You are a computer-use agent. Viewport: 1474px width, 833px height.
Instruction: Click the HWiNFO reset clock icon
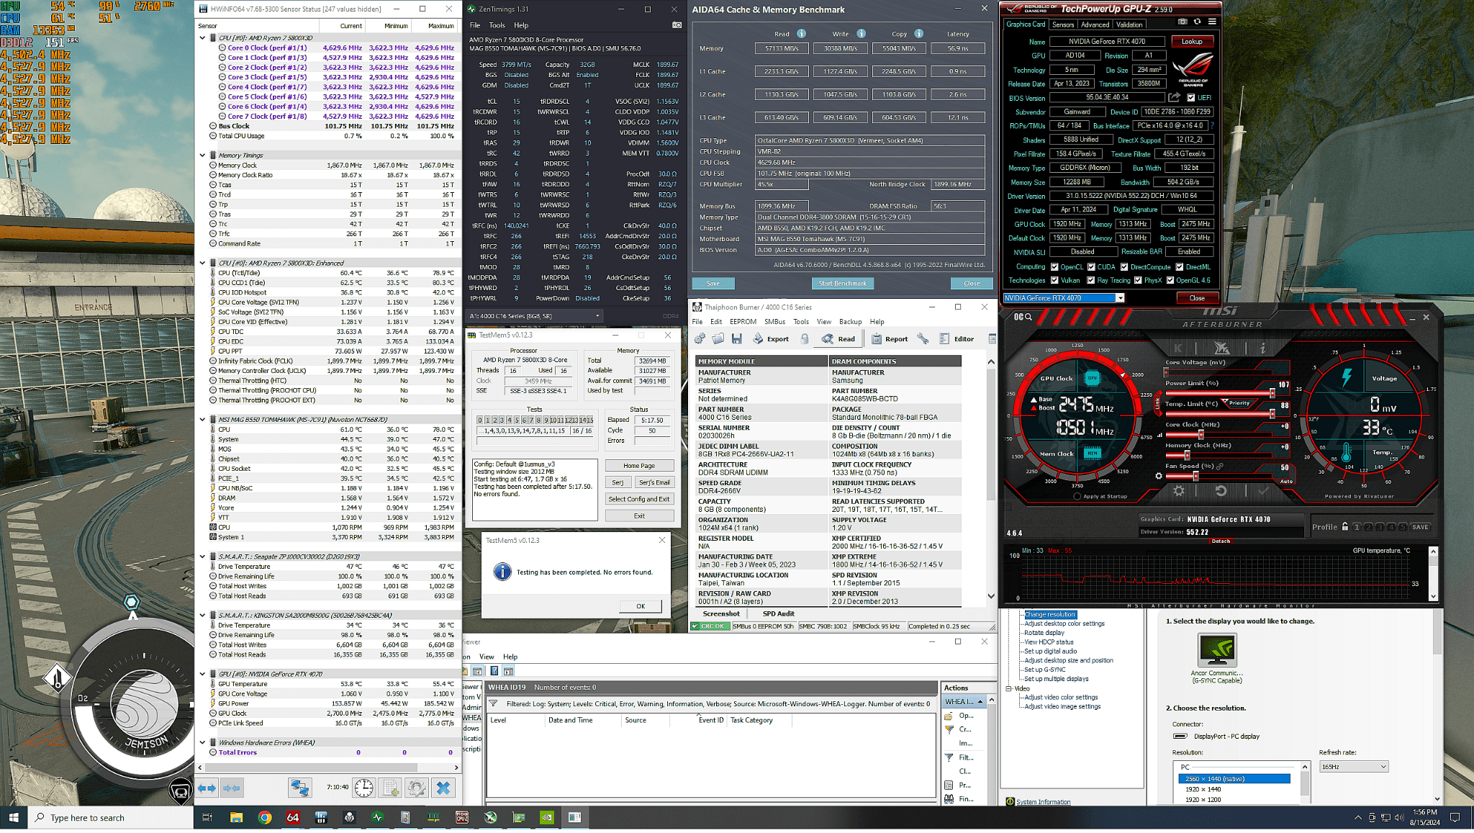click(x=364, y=788)
